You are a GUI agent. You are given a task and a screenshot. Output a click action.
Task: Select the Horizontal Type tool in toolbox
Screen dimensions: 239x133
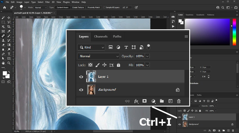9,54
